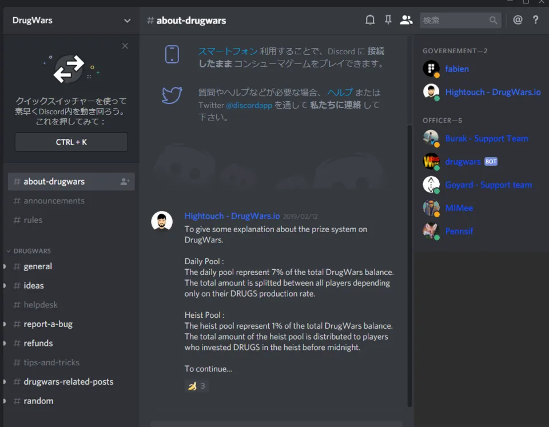Open general channel

(71, 266)
